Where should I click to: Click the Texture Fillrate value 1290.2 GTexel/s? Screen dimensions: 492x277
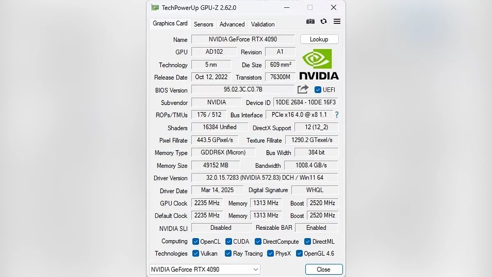[312, 140]
